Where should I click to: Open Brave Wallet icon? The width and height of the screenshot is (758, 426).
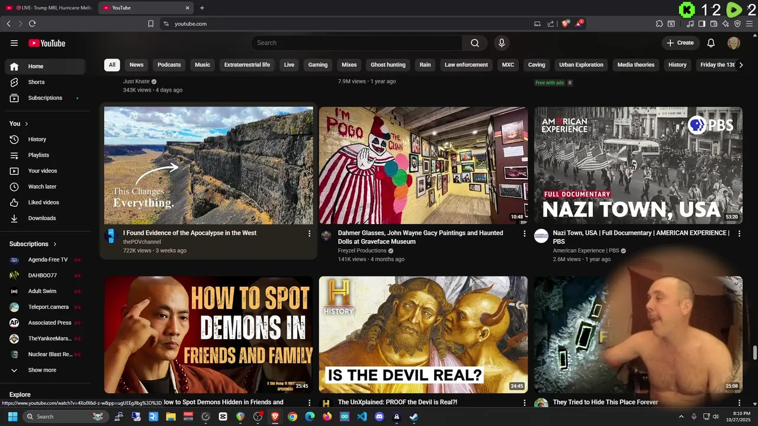point(714,24)
